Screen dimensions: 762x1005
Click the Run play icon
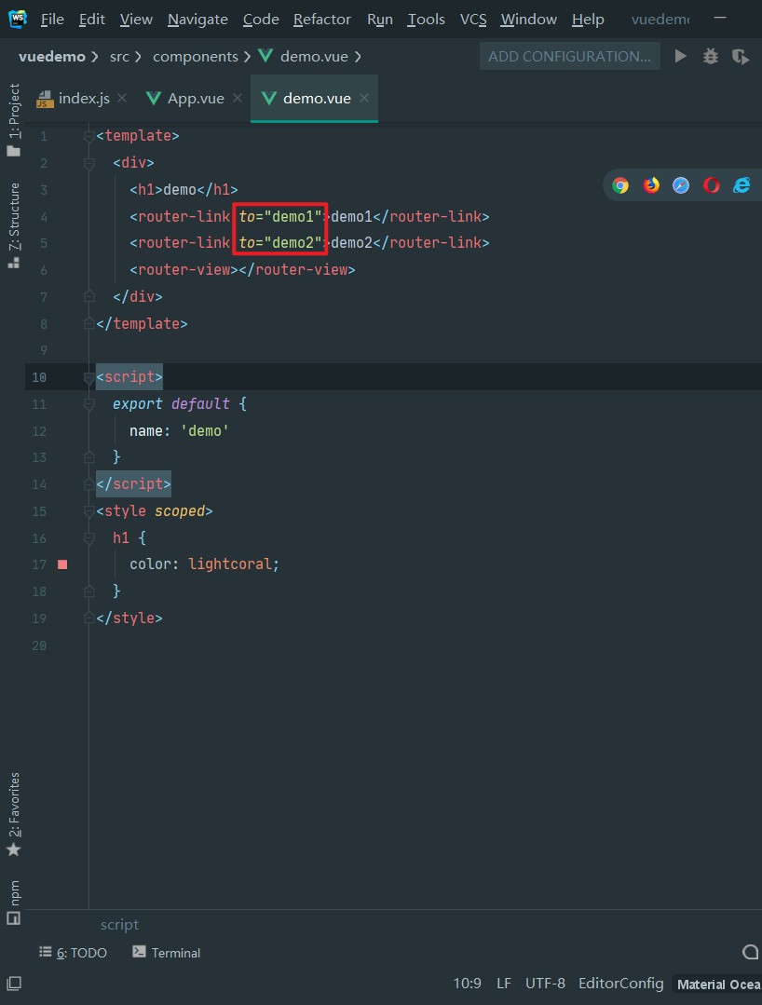[x=681, y=57]
